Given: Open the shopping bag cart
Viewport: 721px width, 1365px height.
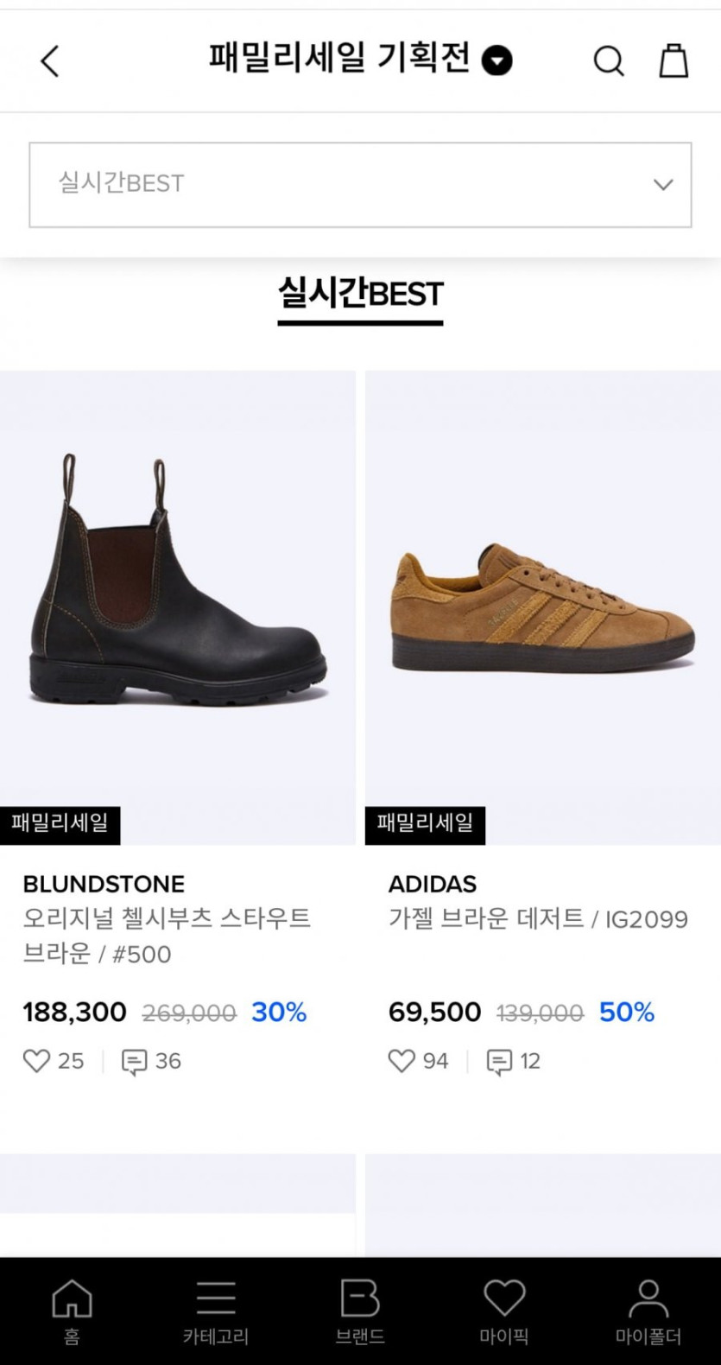Looking at the screenshot, I should coord(674,61).
